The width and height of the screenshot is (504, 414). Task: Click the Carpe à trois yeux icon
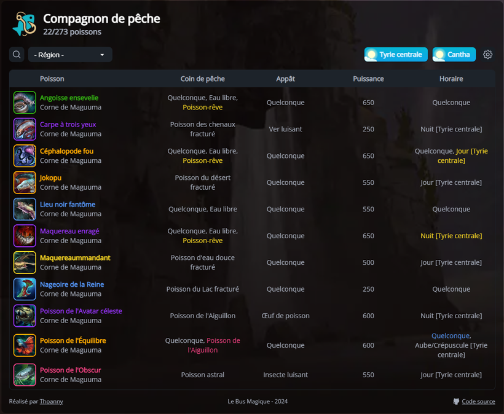(x=25, y=129)
